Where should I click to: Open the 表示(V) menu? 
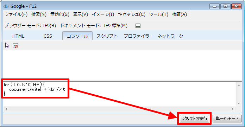[x=81, y=14]
